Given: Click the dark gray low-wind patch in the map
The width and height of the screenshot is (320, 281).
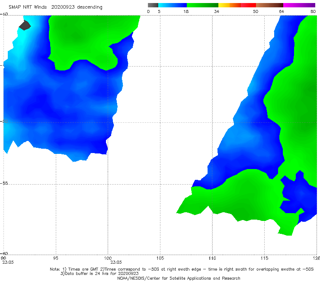Looking at the screenshot, I should pos(25,26).
